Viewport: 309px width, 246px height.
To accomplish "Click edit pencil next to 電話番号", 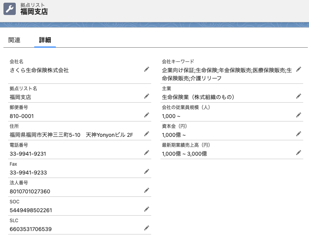I will pos(147,153).
